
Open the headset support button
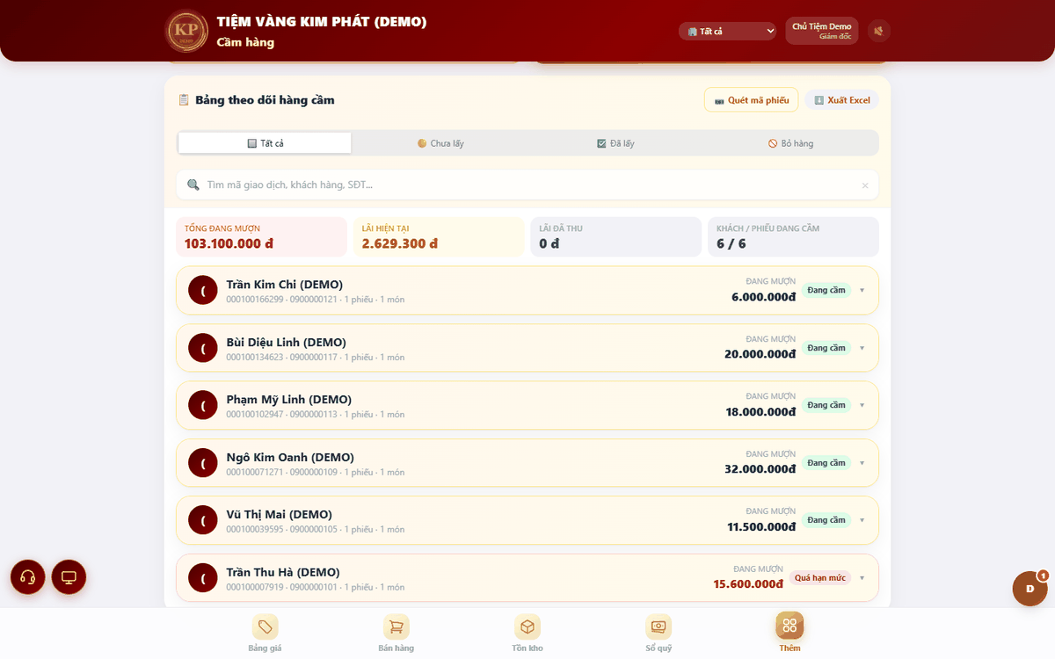27,577
